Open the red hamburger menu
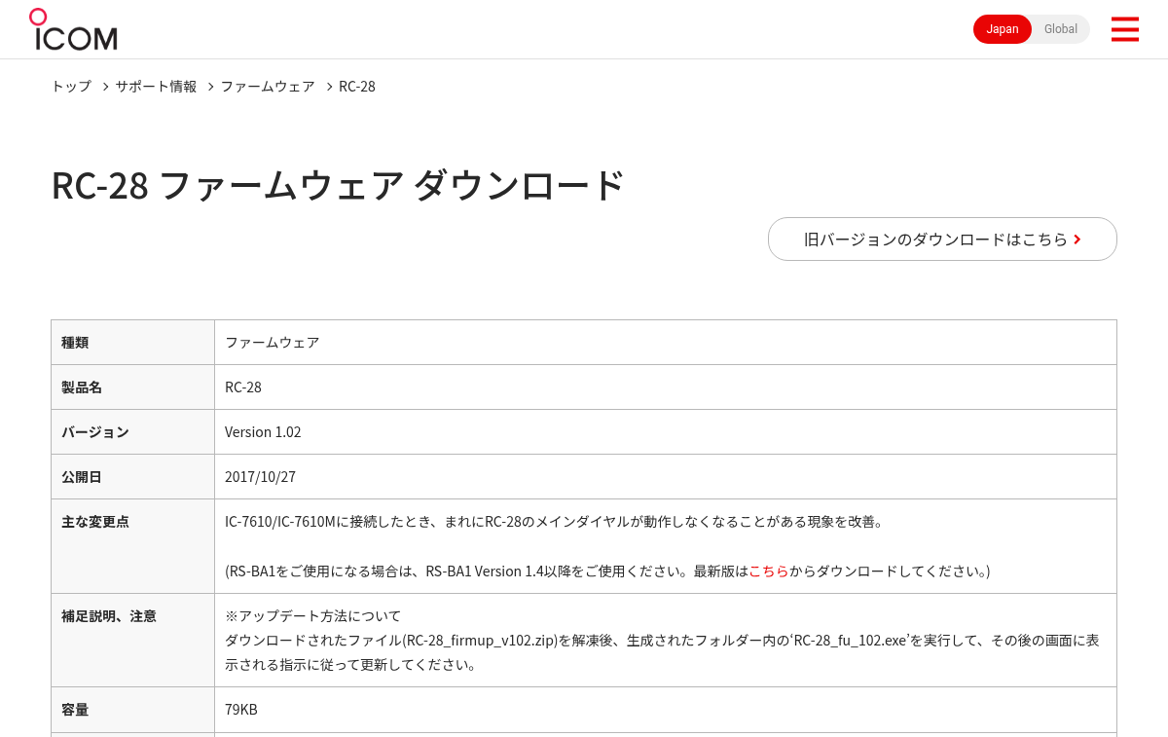This screenshot has height=737, width=1168. point(1124,29)
